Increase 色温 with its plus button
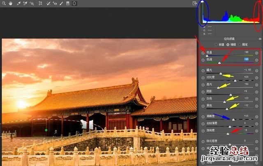Screen dimensions: 263x166 256,53
